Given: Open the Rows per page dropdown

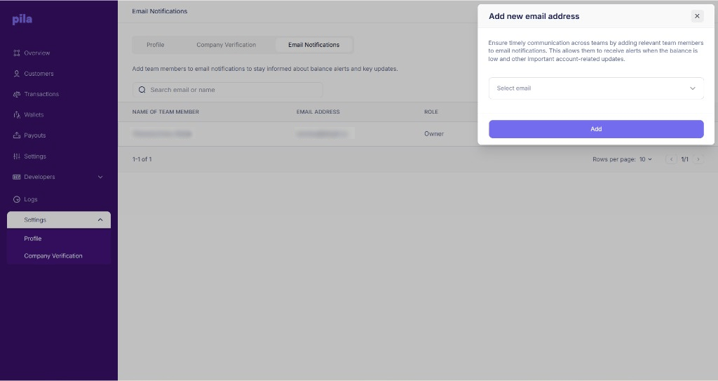Looking at the screenshot, I should (646, 159).
